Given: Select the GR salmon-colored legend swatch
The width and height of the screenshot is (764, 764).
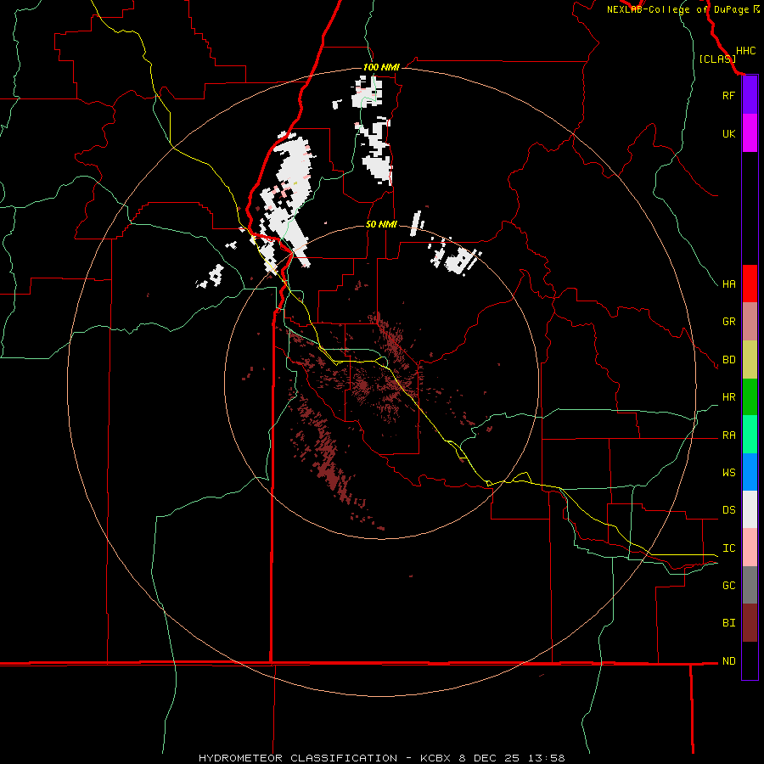Looking at the screenshot, I should coord(750,321).
